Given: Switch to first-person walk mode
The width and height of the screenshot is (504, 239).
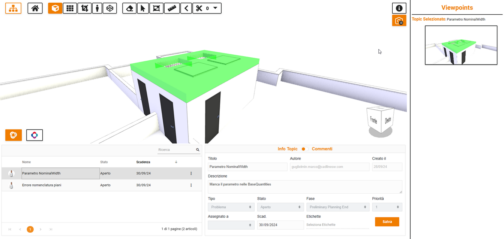Looking at the screenshot, I should pos(97,8).
